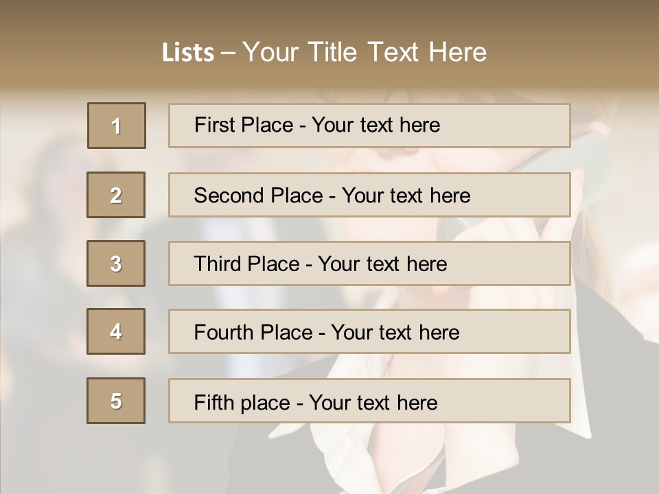Click 'Your Title Text Here' heading
The width and height of the screenshot is (659, 494).
[365, 52]
